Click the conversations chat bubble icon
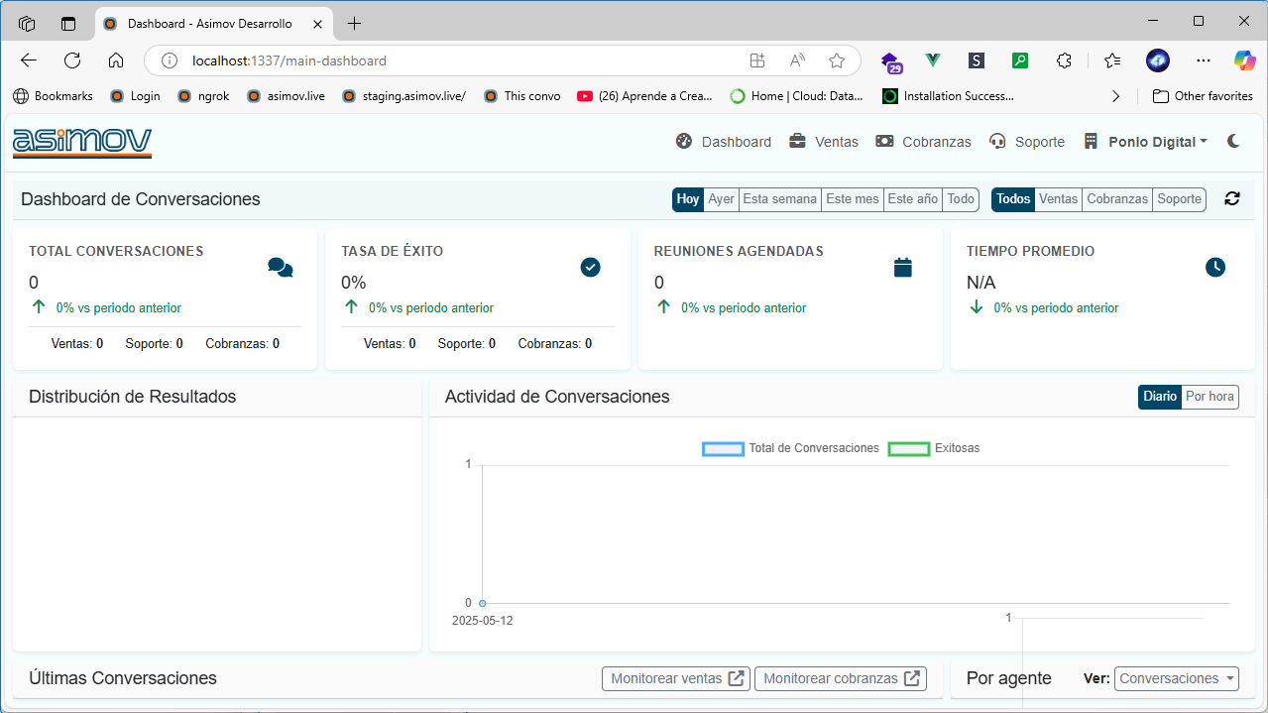The height and width of the screenshot is (713, 1268). 280,267
